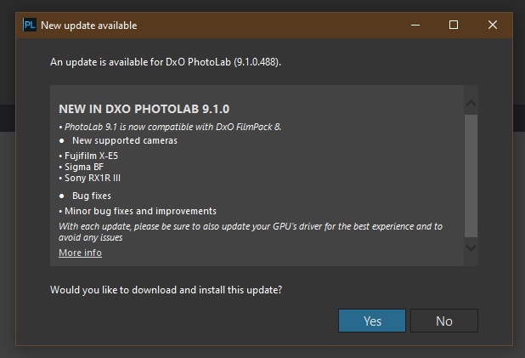Close the New update available dialog
The image size is (525, 358).
tap(493, 25)
